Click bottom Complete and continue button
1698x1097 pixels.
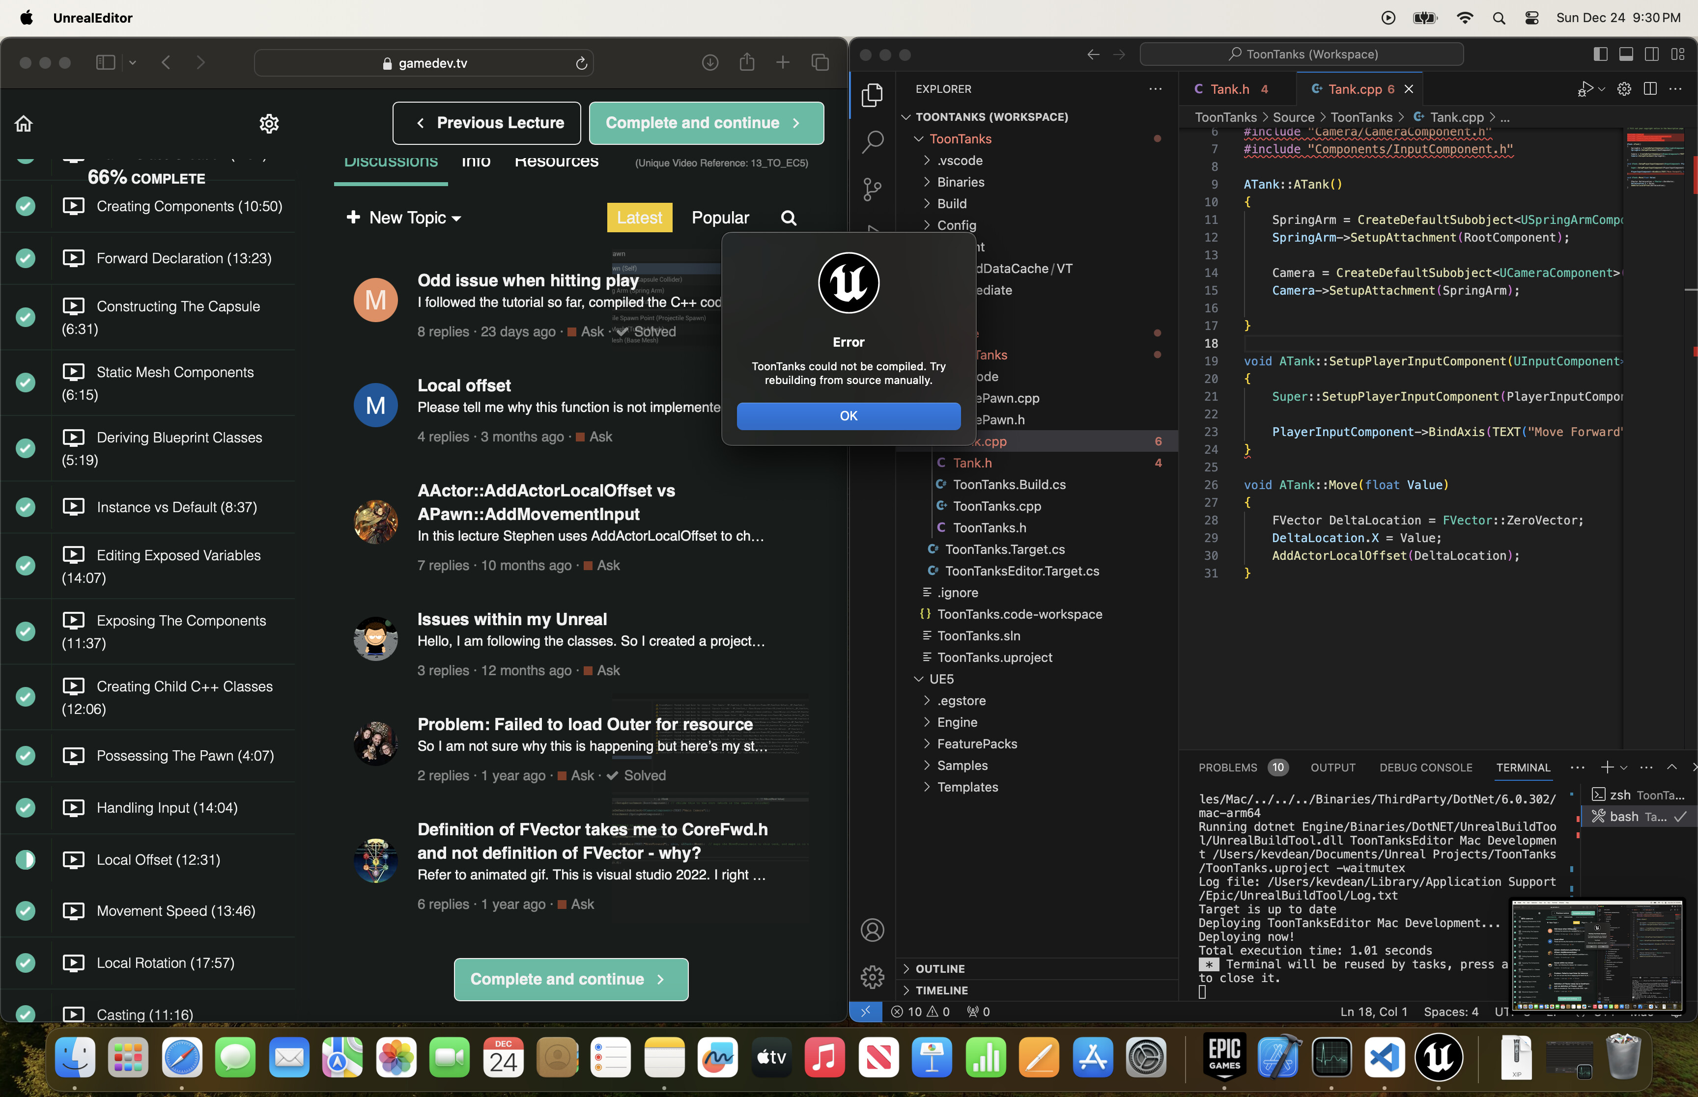tap(571, 979)
